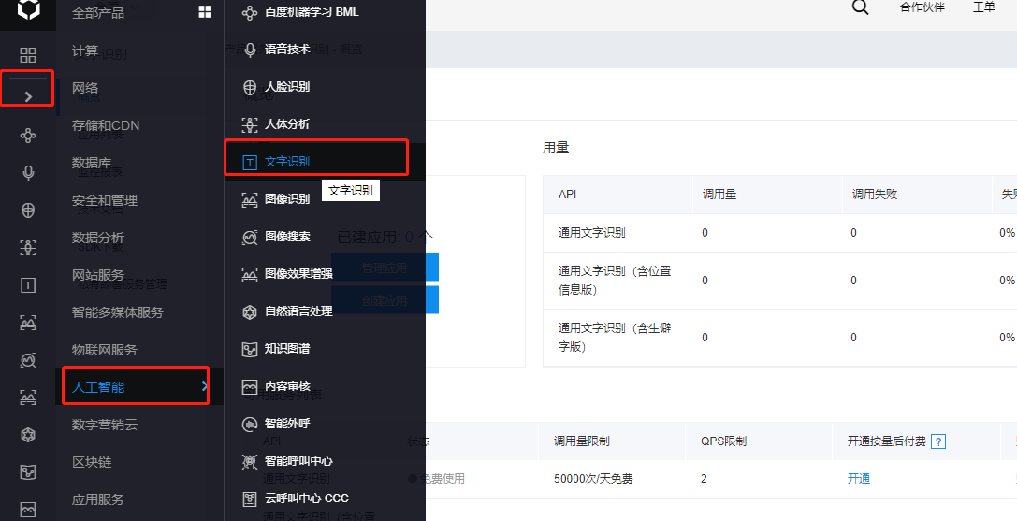Click the image search sidebar icon

[28, 360]
